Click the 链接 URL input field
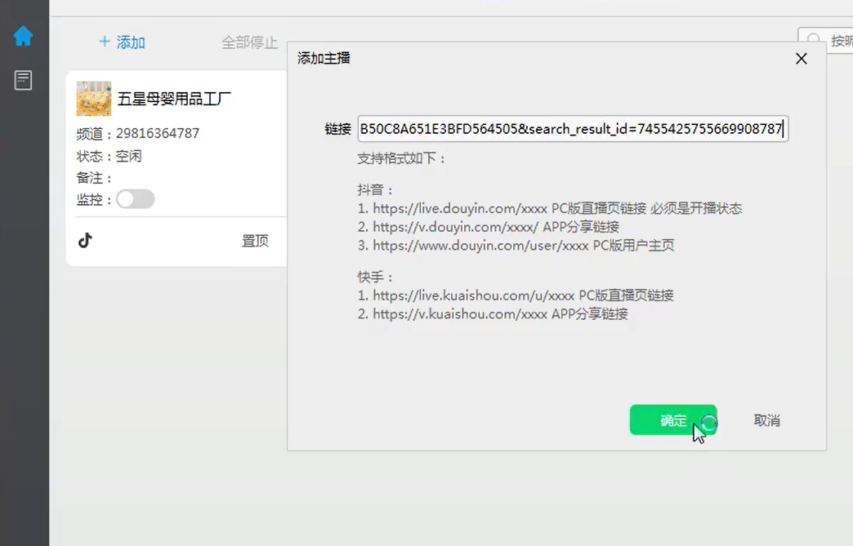 [x=573, y=129]
